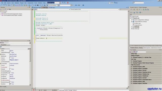162x91 pixels.
Task: Click the Forward navigation arrow icon
Action: (x=79, y=5)
